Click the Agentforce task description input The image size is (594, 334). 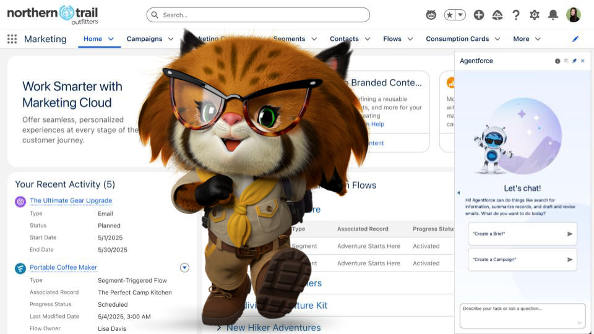click(522, 316)
